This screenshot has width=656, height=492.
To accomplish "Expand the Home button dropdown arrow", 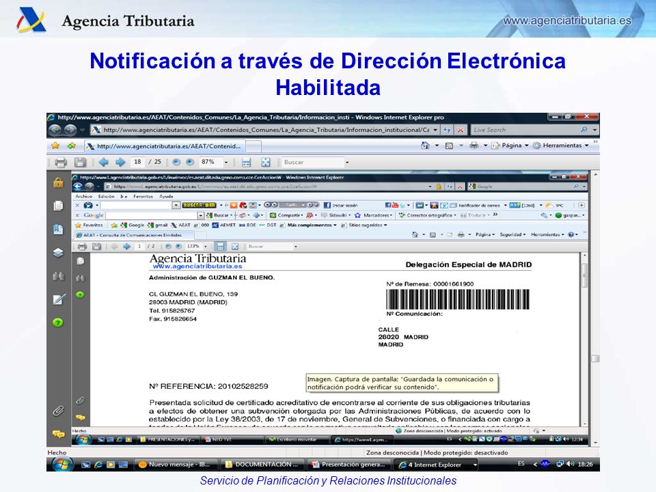I will click(x=437, y=146).
